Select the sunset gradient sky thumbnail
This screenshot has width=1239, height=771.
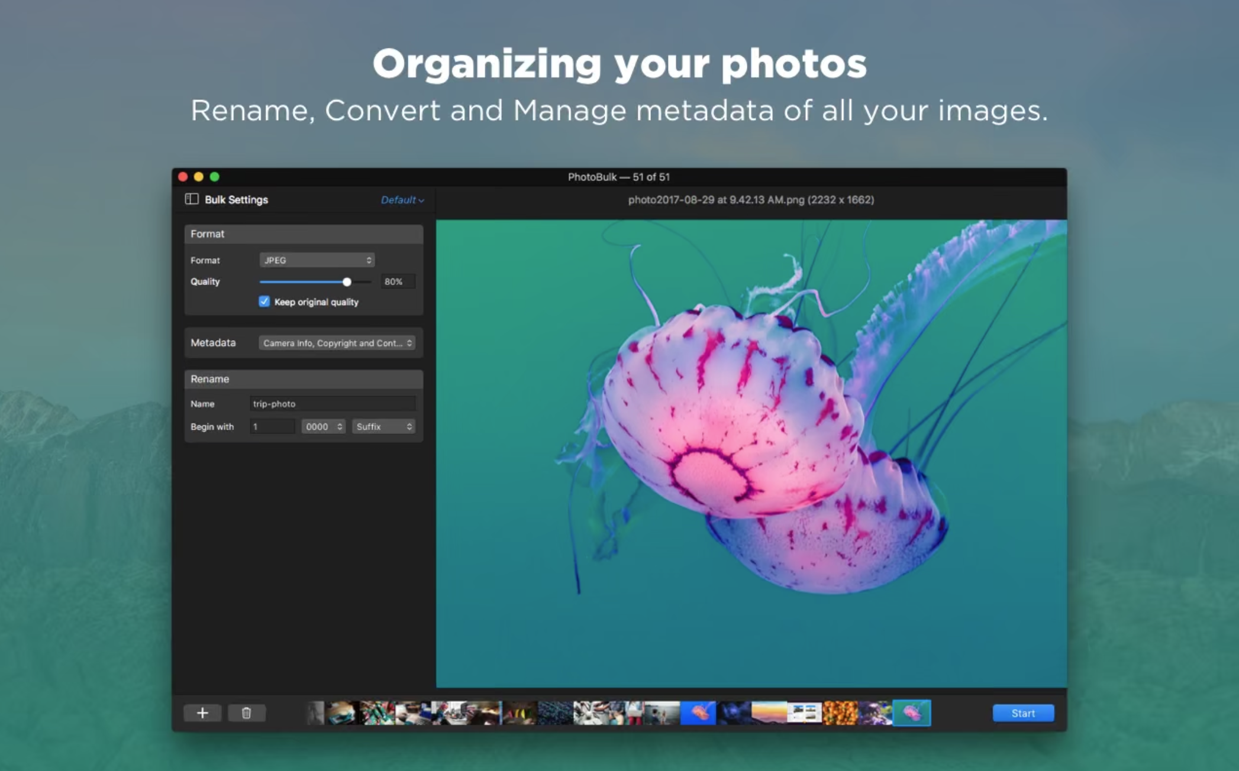[x=769, y=713]
